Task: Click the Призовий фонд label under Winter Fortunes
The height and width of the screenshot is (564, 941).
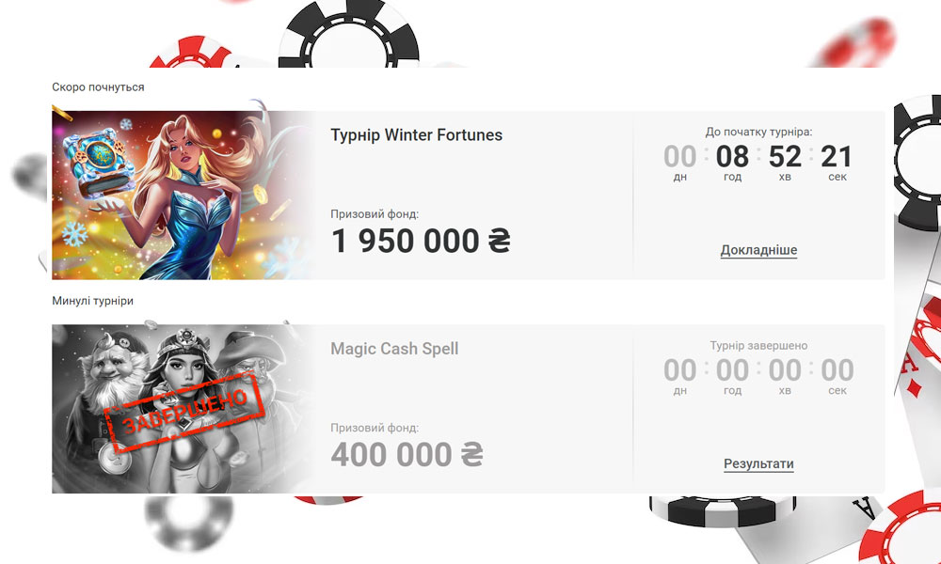Action: pos(375,214)
